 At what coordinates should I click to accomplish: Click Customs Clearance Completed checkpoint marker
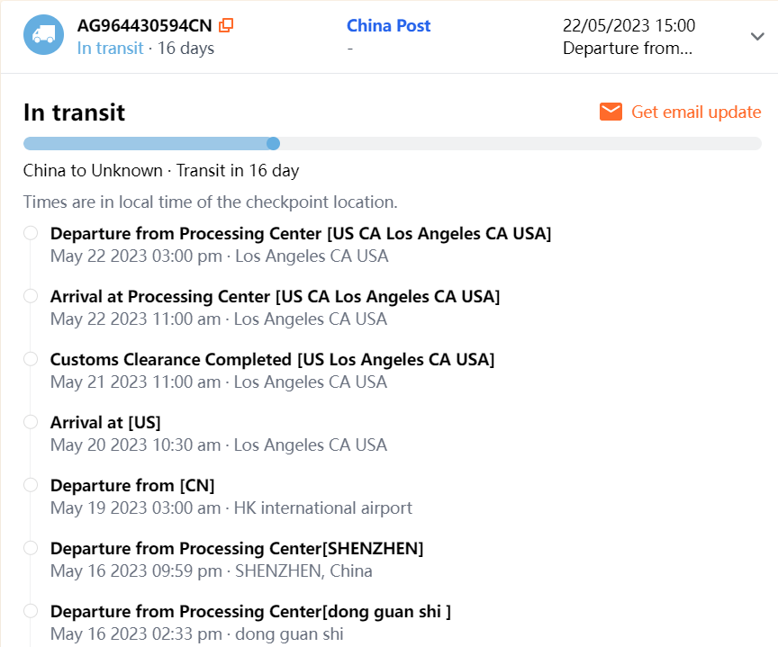[x=31, y=359]
